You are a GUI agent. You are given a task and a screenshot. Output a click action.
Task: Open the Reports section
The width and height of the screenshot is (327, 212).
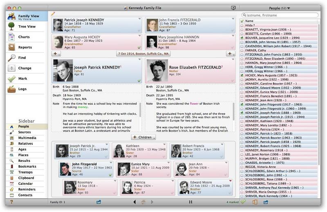coord(25,47)
